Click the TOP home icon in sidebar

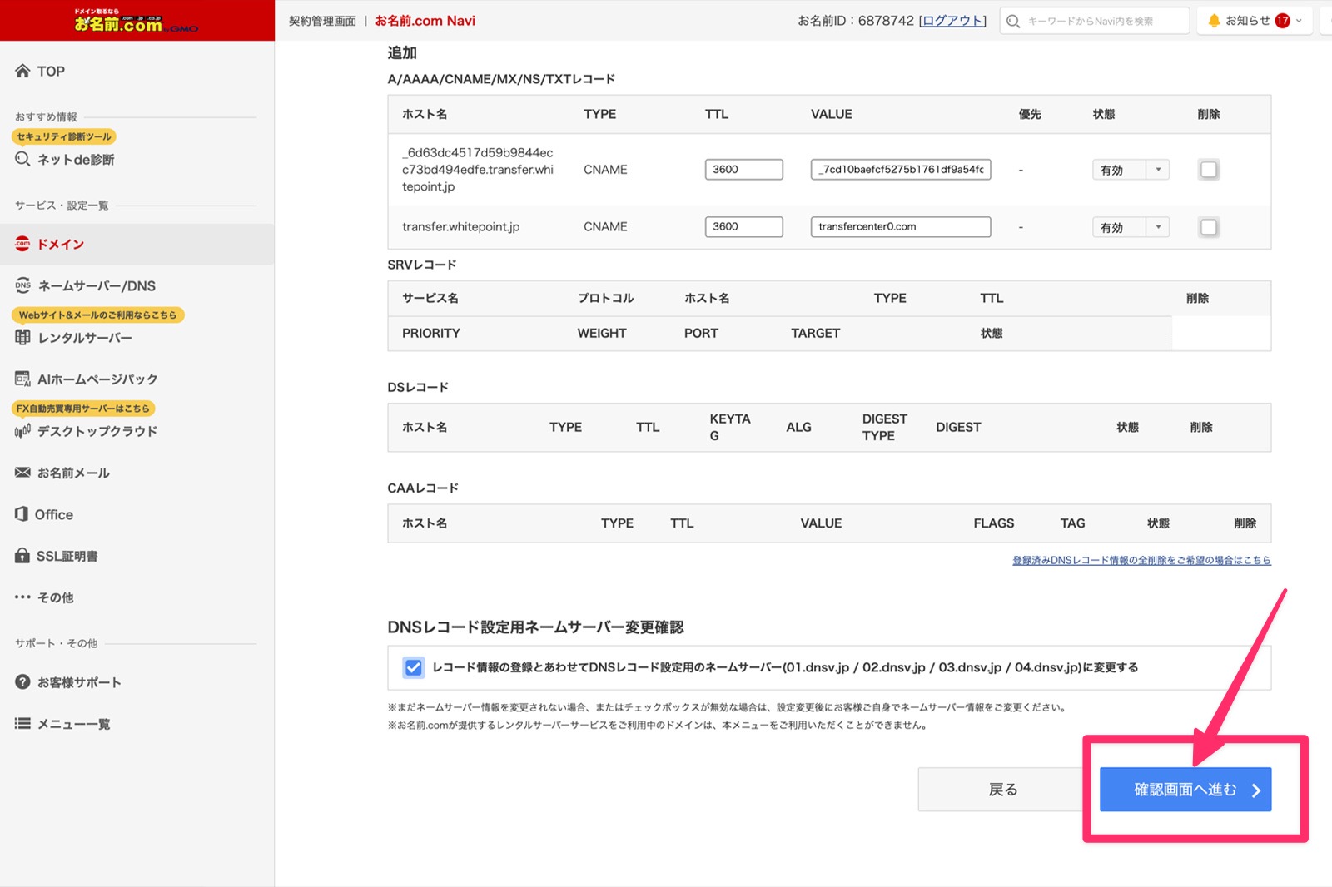(22, 72)
